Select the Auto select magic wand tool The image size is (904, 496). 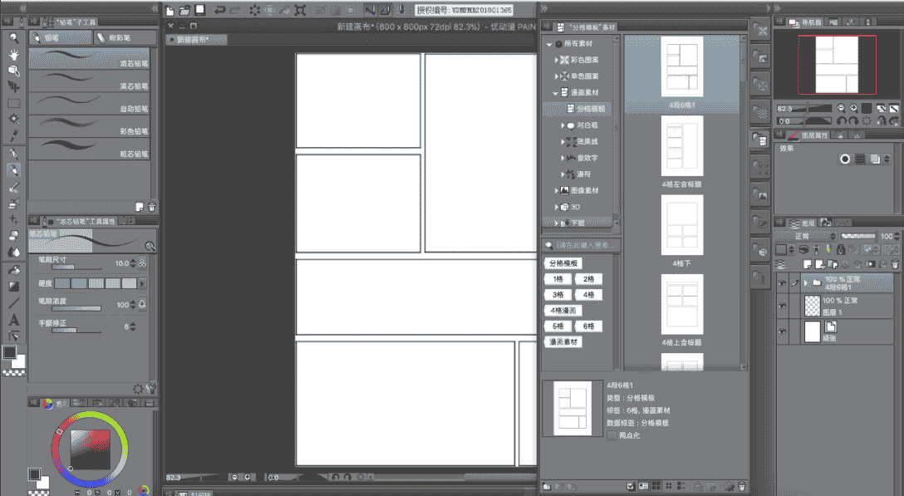[x=14, y=120]
